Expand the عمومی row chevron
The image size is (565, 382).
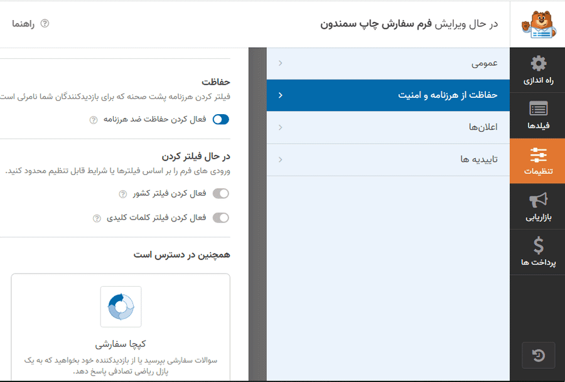pyautogui.click(x=281, y=63)
